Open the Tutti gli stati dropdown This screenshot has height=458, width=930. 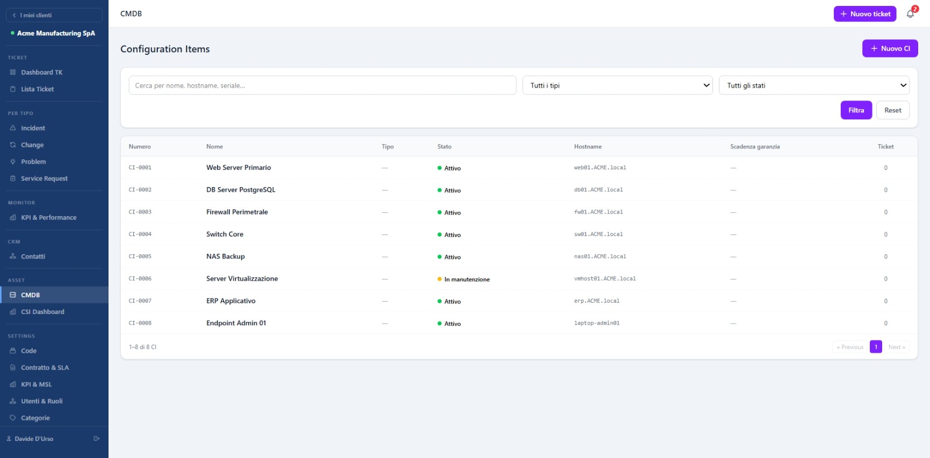[814, 85]
